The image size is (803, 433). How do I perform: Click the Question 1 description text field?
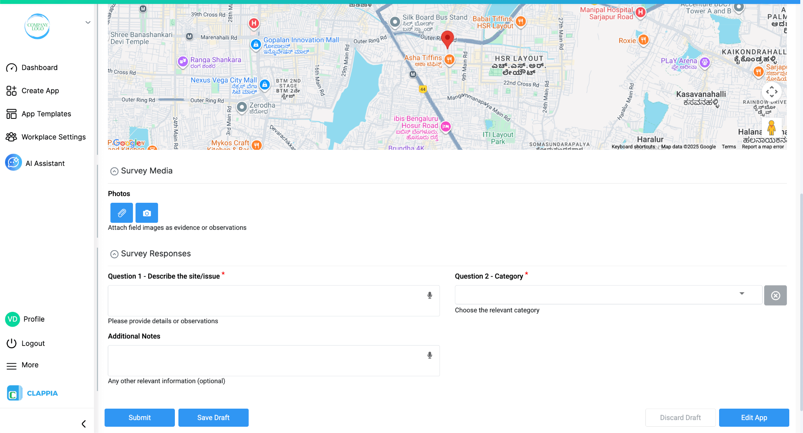[x=267, y=300]
